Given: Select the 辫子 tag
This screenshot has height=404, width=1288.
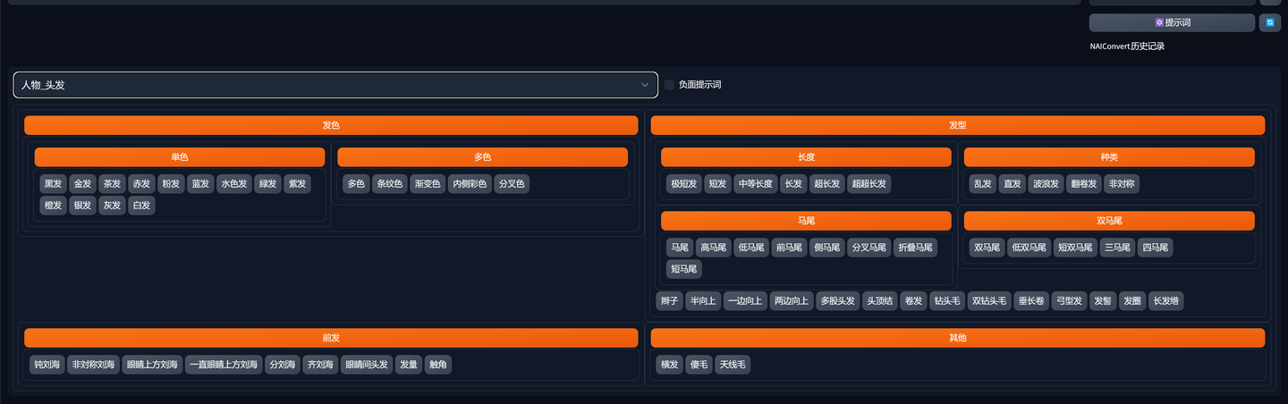Looking at the screenshot, I should (669, 301).
